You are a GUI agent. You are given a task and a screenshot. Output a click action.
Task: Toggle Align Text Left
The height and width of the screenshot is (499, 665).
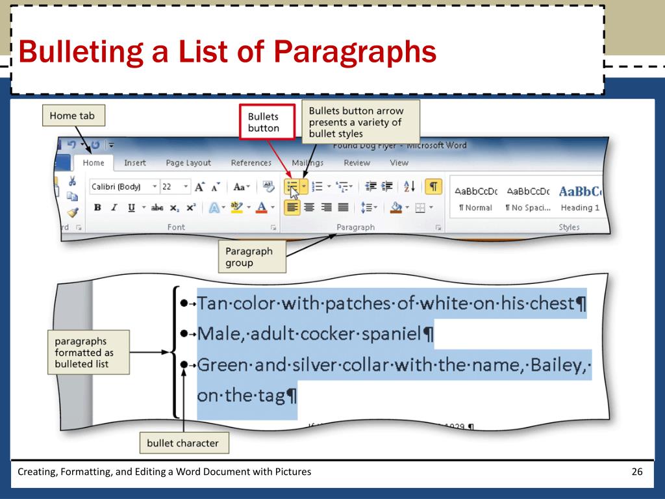(292, 207)
